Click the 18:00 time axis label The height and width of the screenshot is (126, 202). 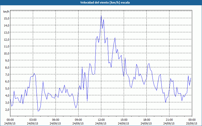click(x=146, y=120)
